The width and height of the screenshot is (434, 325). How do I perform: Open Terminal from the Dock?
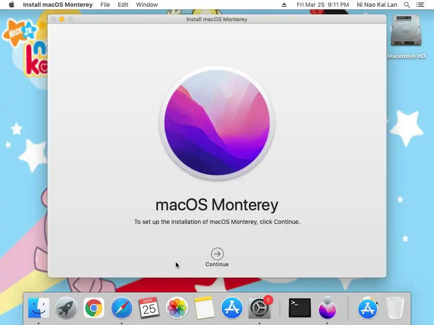pos(300,308)
